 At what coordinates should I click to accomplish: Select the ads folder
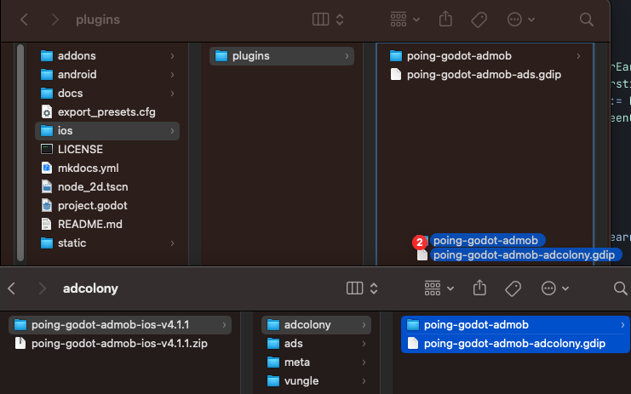(316, 343)
